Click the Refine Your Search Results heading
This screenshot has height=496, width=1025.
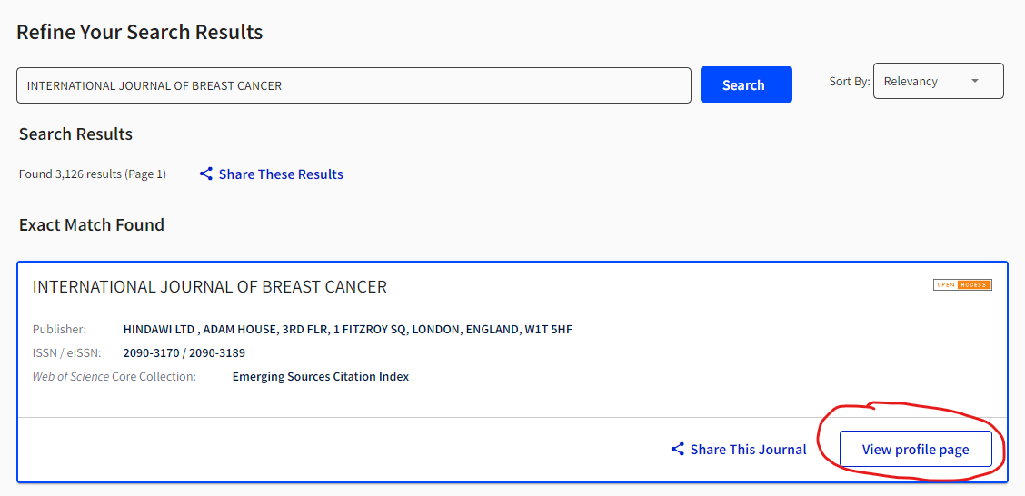(140, 33)
